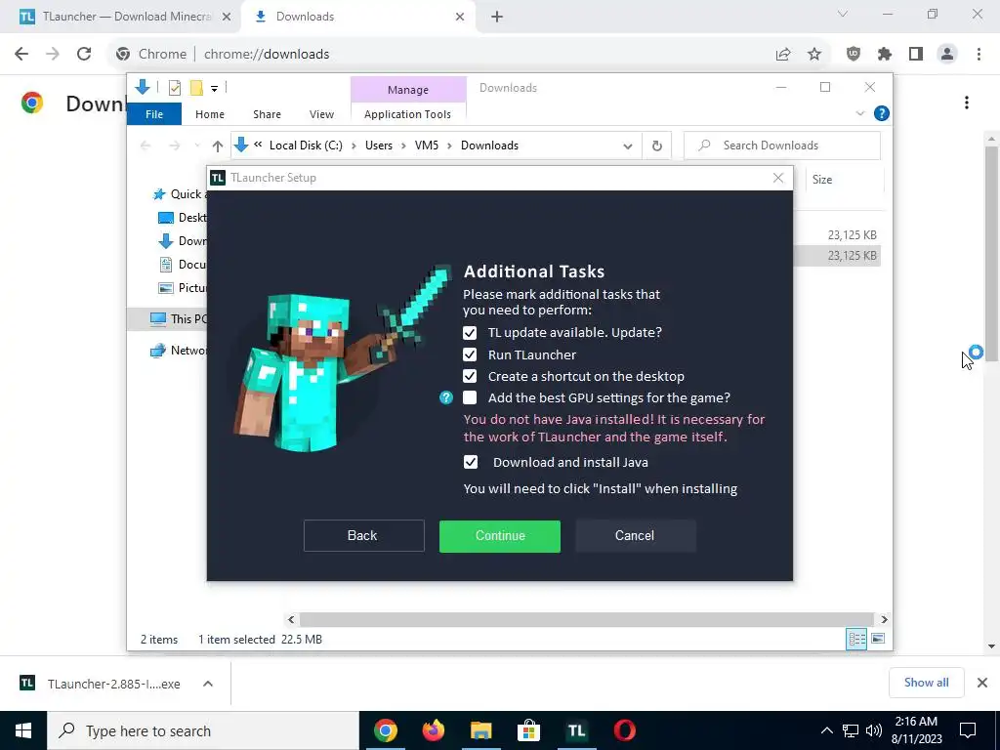Reload the Chrome page
Viewport: 1000px width, 750px height.
click(84, 54)
